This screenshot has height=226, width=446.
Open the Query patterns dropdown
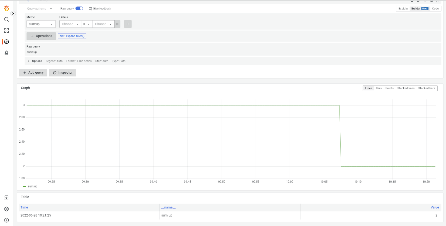pos(40,9)
